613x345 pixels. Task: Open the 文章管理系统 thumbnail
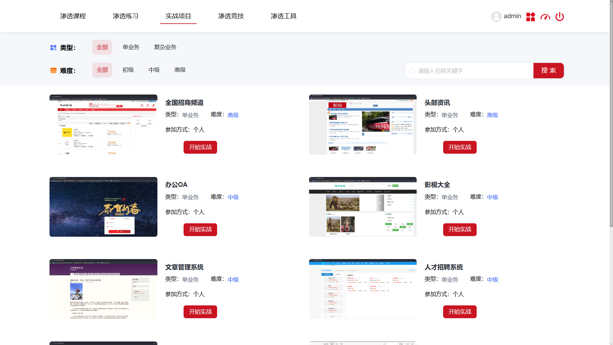tap(103, 289)
